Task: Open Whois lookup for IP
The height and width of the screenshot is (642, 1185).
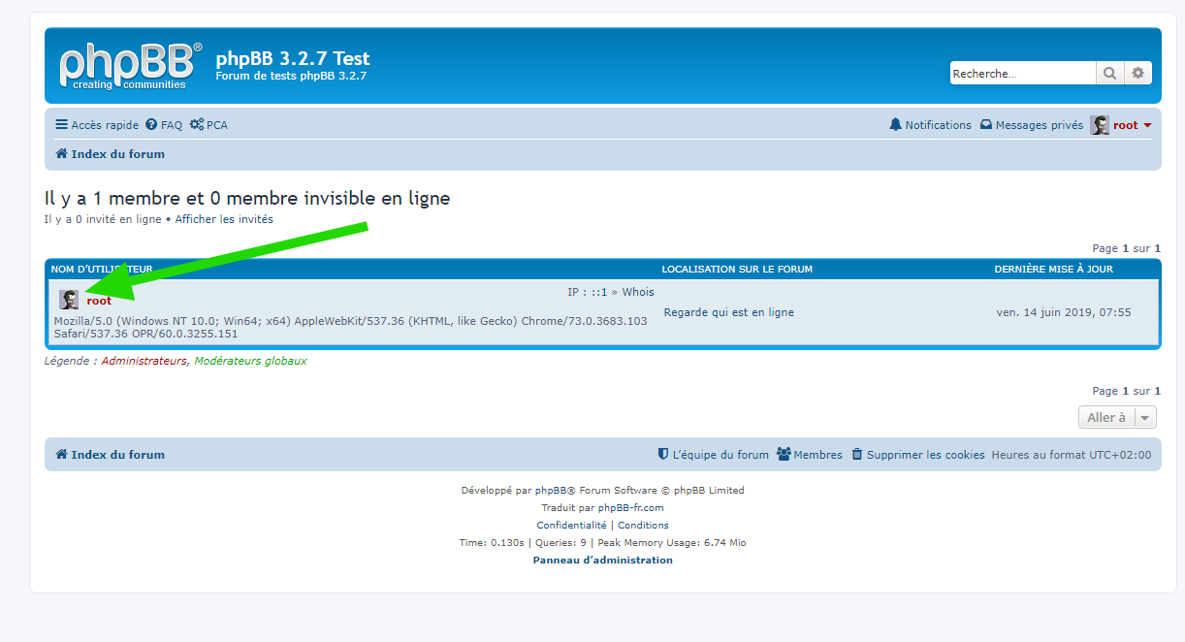Action: [x=638, y=292]
